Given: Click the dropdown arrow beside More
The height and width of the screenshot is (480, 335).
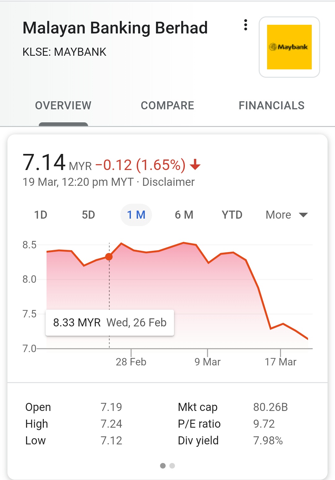Looking at the screenshot, I should coord(303,215).
